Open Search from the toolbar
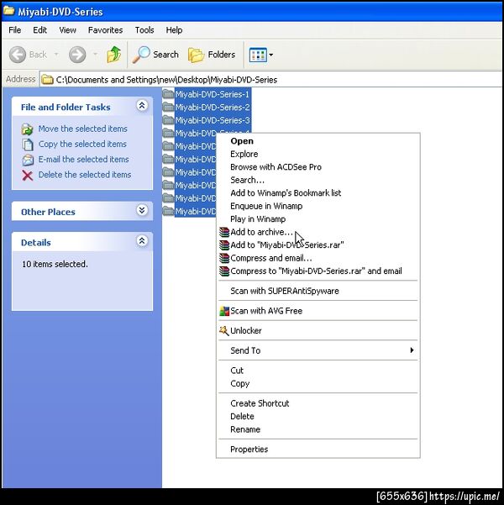 point(156,55)
